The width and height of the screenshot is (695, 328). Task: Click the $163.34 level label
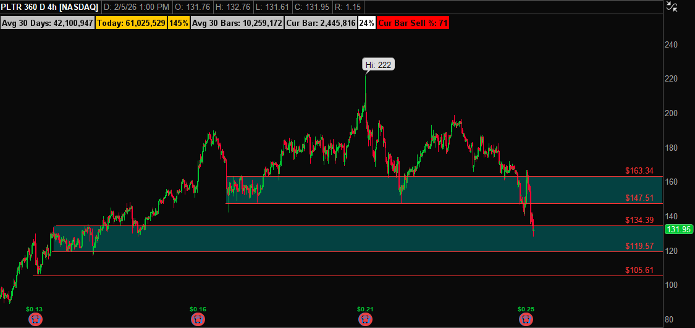click(x=639, y=170)
